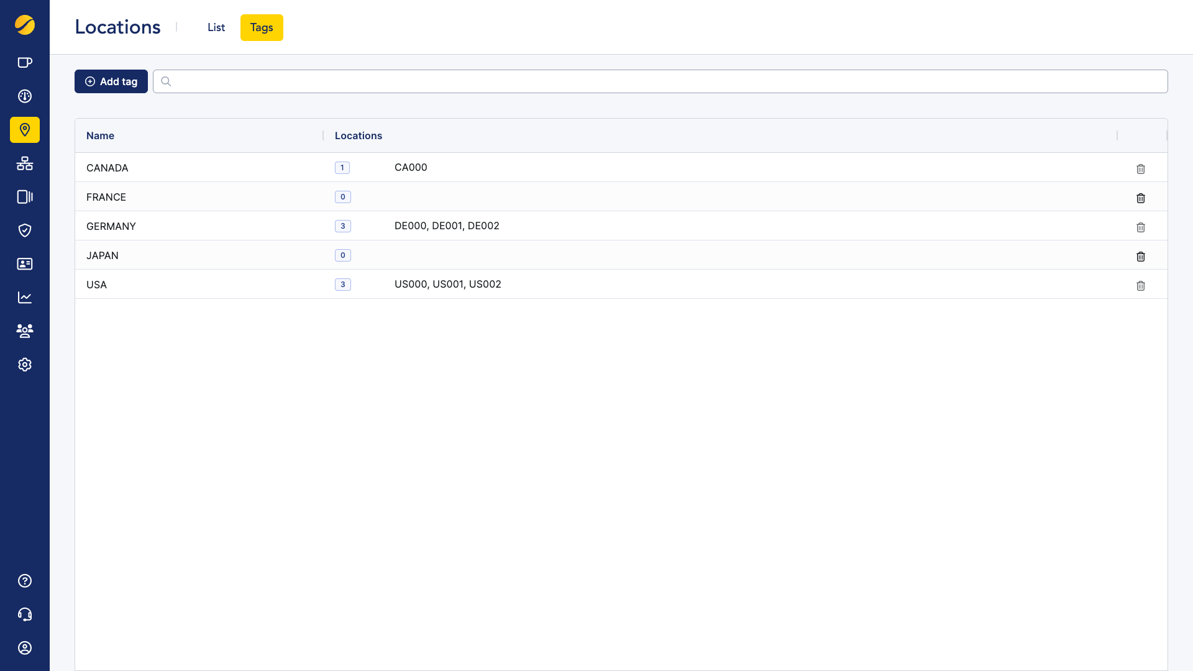Delete the FRANCE tag
This screenshot has width=1193, height=671.
(1141, 198)
